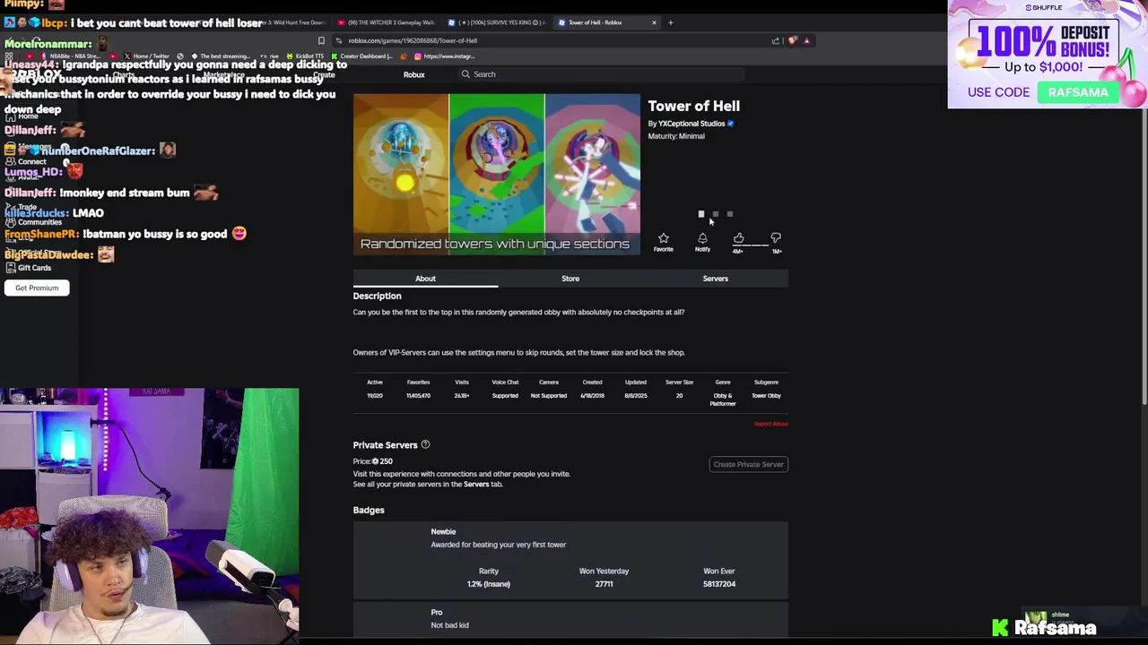Screen dimensions: 1148x645
Task: Click the Notify bell icon
Action: click(x=702, y=238)
